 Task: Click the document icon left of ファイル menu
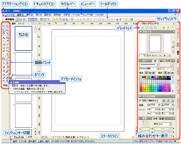click(x=3, y=15)
